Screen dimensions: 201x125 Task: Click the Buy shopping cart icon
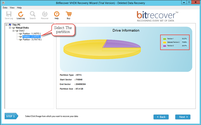pos(69,14)
